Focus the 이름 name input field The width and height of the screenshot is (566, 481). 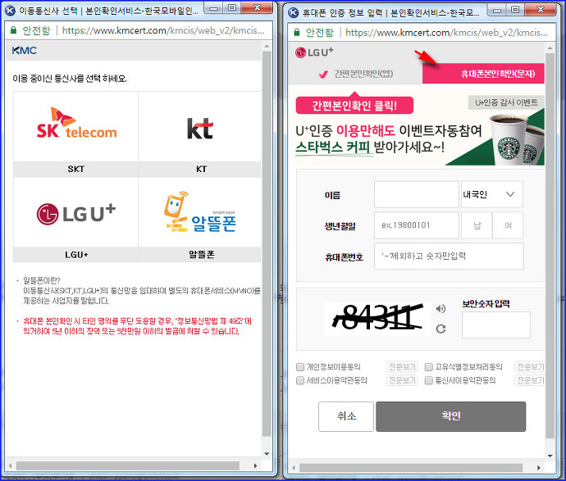point(416,194)
